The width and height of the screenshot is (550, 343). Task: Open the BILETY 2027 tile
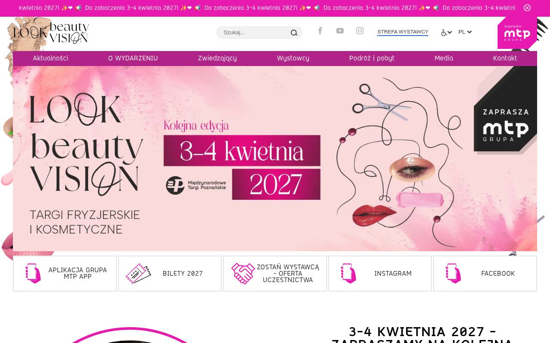tap(170, 274)
